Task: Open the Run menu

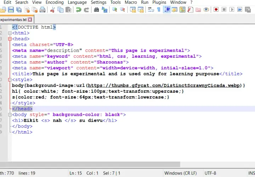Action: tap(144, 2)
